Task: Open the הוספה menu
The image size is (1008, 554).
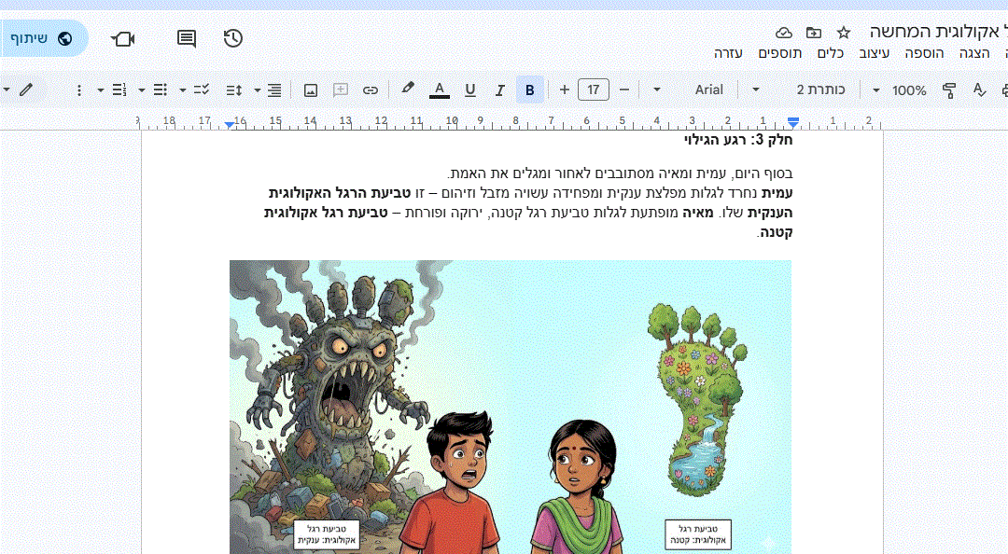Action: click(924, 53)
